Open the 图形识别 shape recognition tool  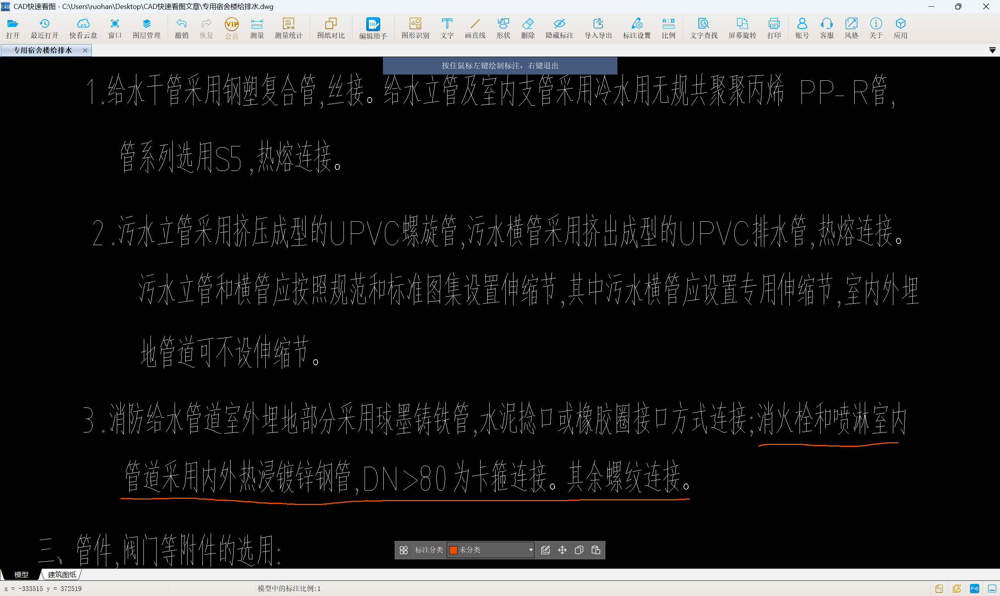tap(415, 28)
